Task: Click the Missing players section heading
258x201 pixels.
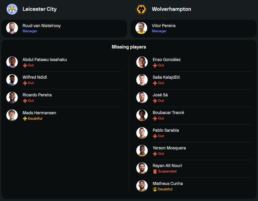Action: pyautogui.click(x=129, y=47)
